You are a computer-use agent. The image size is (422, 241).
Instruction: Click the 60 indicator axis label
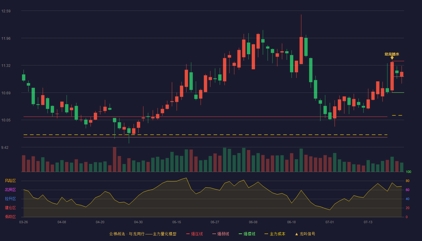[408, 190]
